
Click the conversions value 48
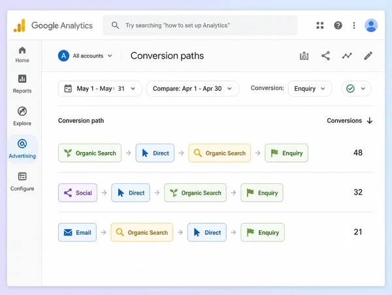click(x=358, y=153)
